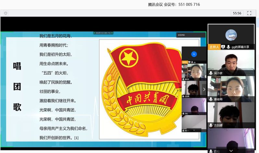Expand participant list with bottom chevron
Image resolution: width=259 pixels, height=153 pixels.
231,151
